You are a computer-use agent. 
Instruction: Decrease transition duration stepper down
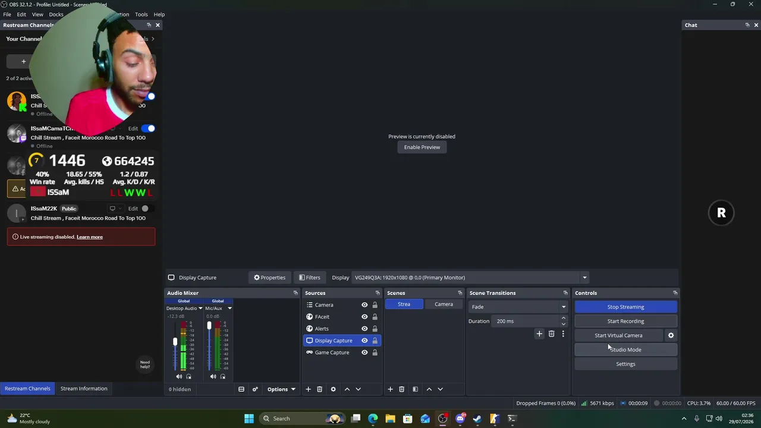pos(564,325)
